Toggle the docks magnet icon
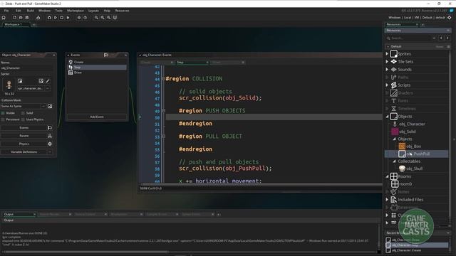The image size is (456, 256). pyautogui.click(x=115, y=18)
